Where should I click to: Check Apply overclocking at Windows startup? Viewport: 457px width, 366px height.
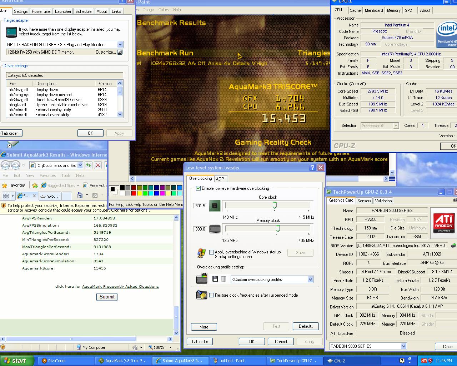(x=212, y=252)
